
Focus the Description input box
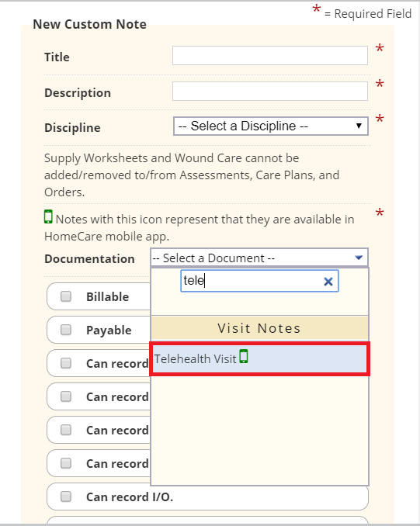(x=270, y=92)
